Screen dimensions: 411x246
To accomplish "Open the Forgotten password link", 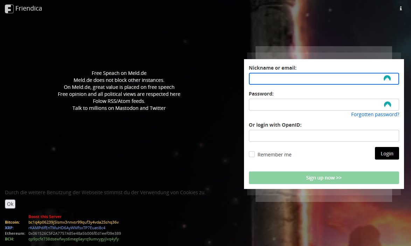I will pyautogui.click(x=375, y=114).
